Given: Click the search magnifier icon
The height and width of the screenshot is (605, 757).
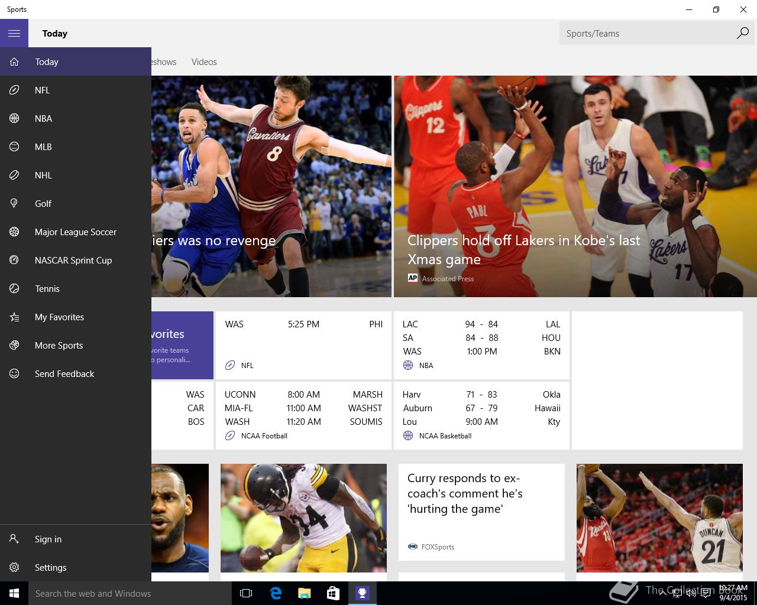Looking at the screenshot, I should (742, 34).
